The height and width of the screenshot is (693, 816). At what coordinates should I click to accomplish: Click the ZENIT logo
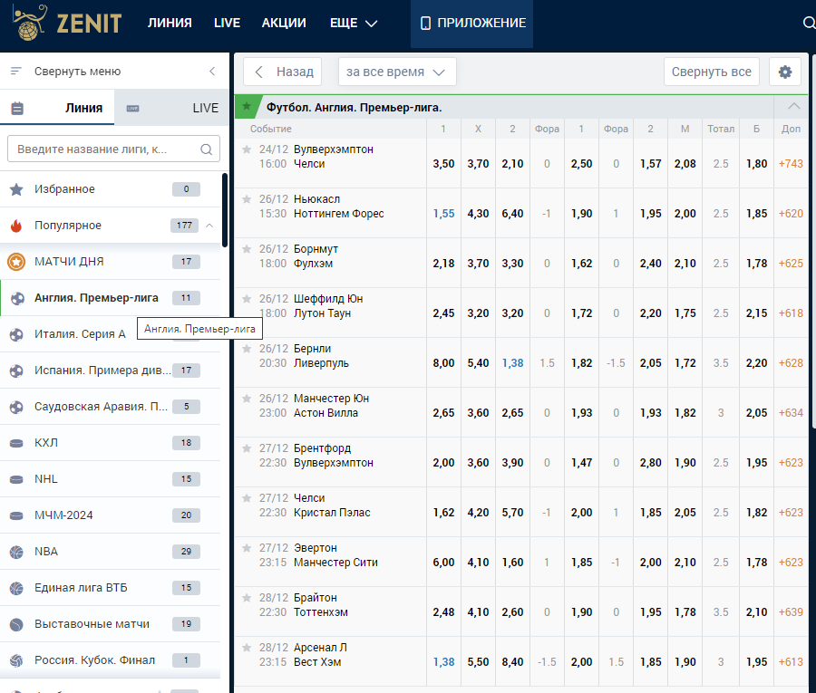tap(66, 23)
